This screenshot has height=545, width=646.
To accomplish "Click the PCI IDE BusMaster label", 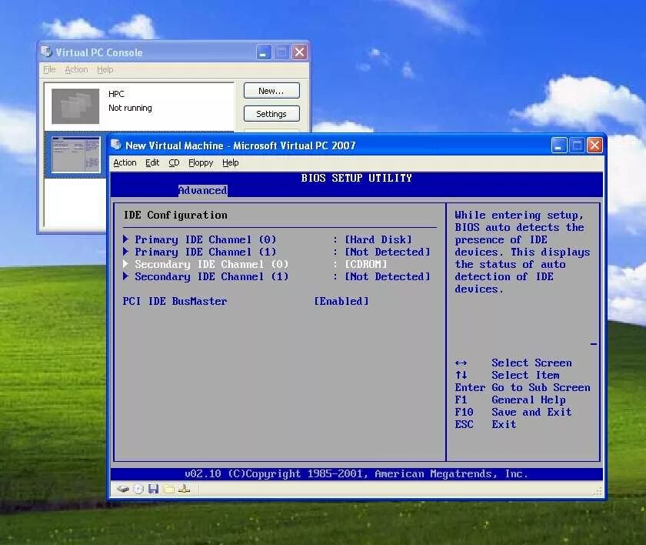I will coord(175,301).
